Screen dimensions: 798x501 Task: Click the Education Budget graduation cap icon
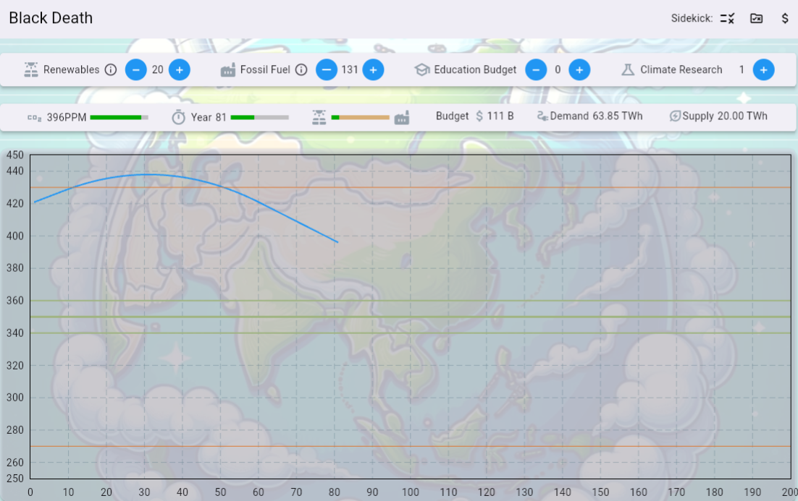[x=422, y=69]
